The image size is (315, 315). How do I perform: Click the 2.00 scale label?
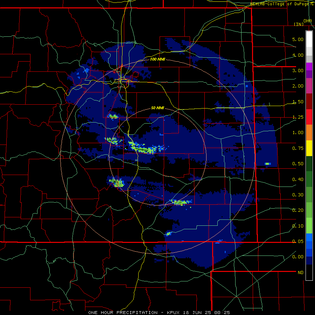298,86
